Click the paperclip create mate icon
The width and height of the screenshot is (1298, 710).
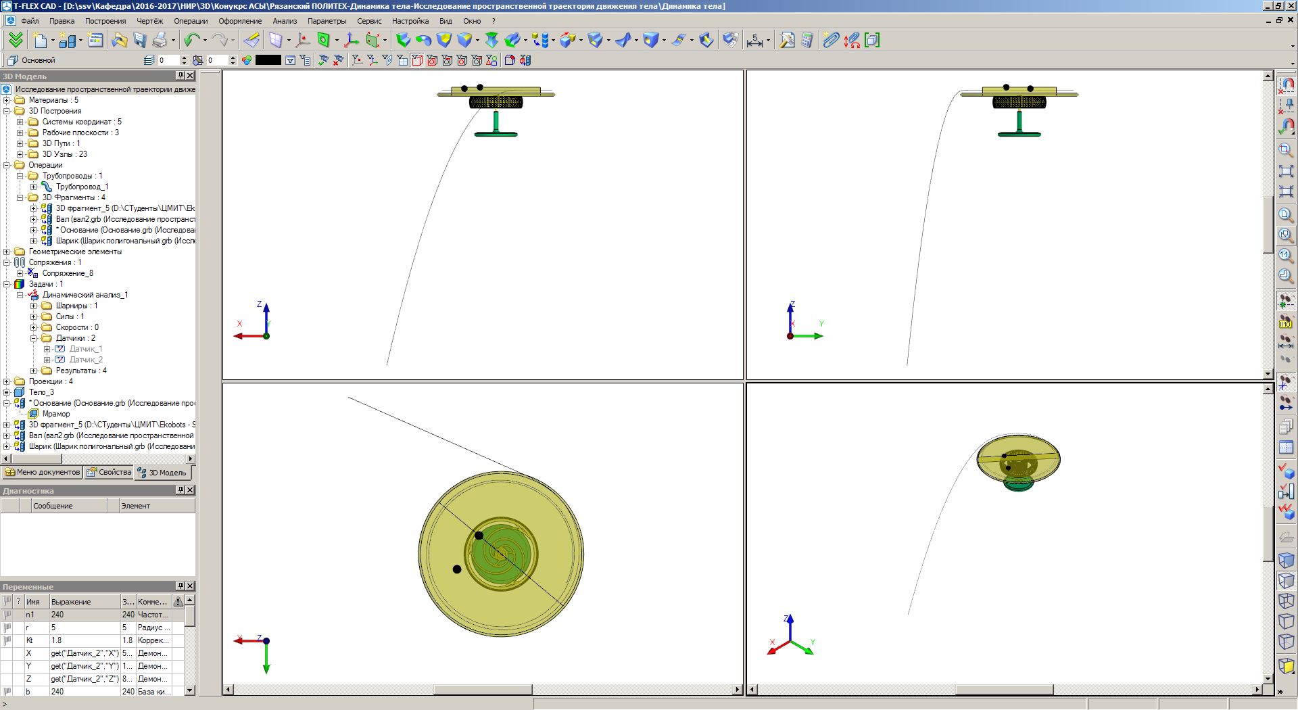click(x=831, y=40)
